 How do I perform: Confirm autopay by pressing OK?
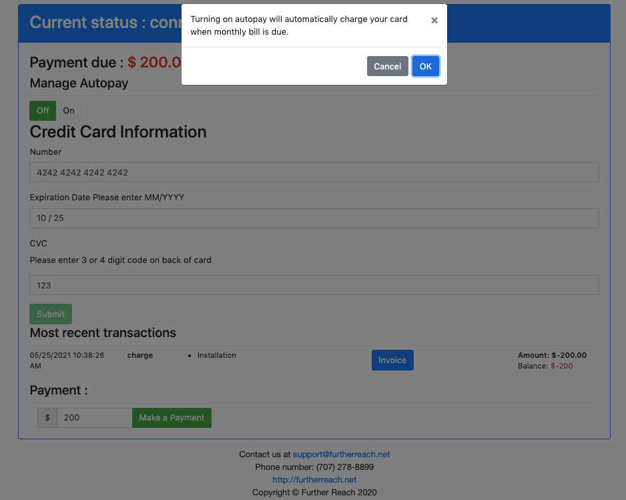tap(425, 66)
